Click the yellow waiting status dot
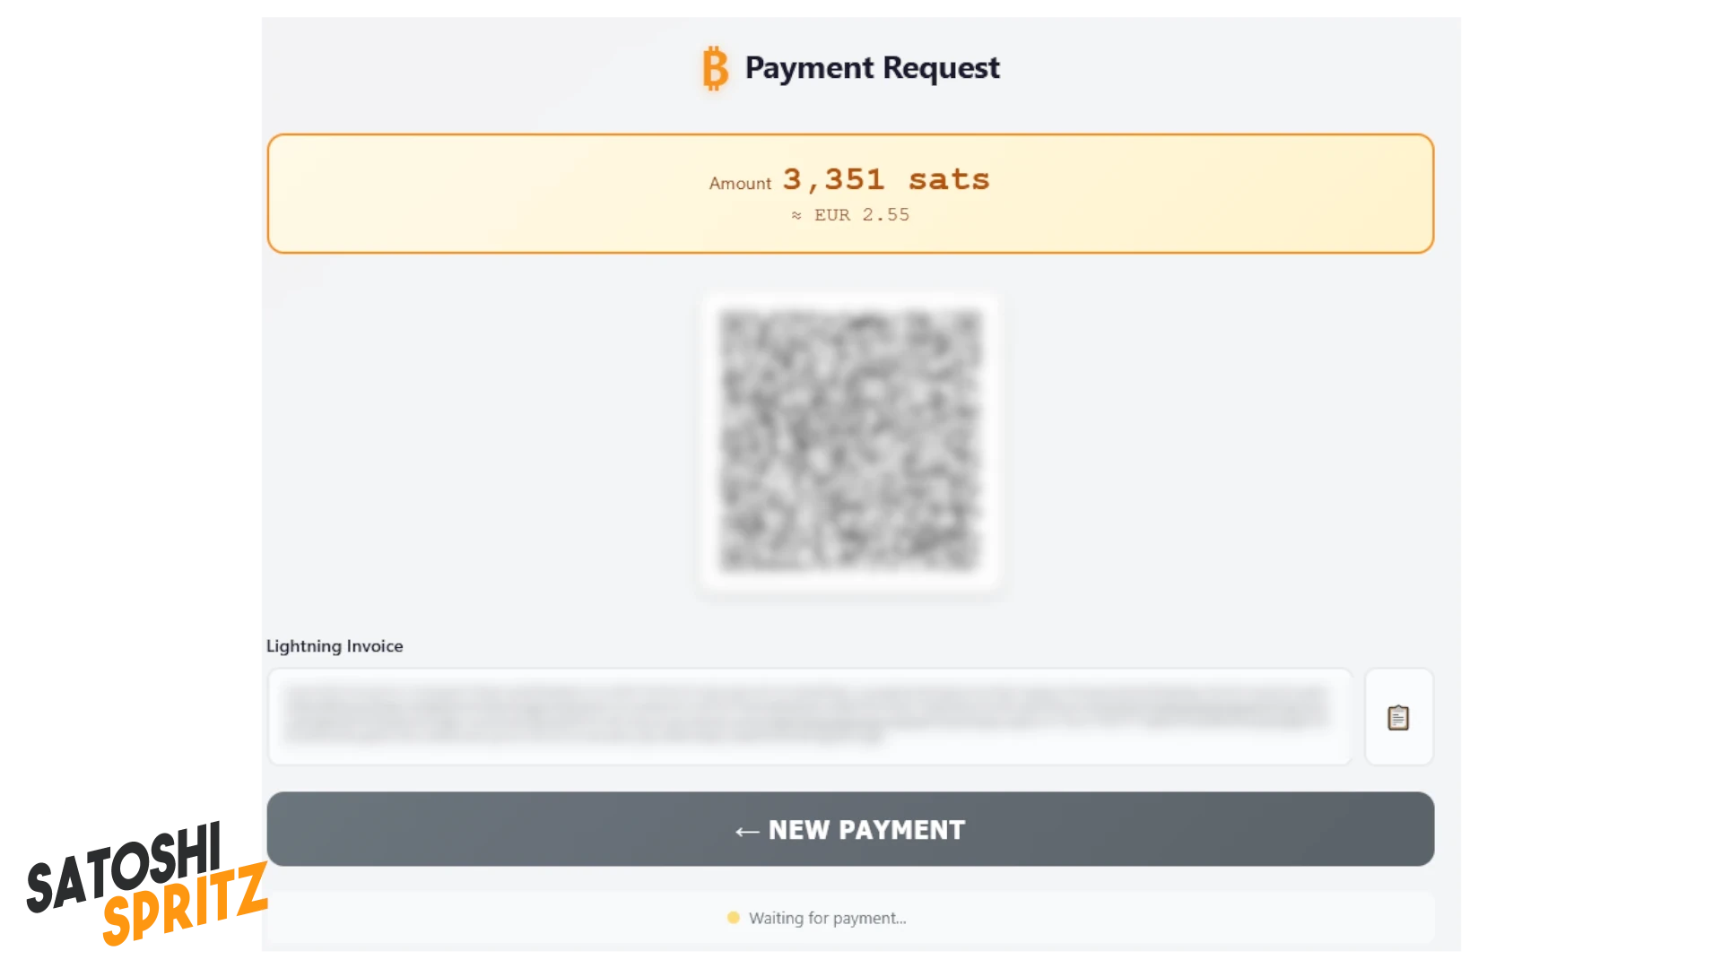 tap(733, 918)
